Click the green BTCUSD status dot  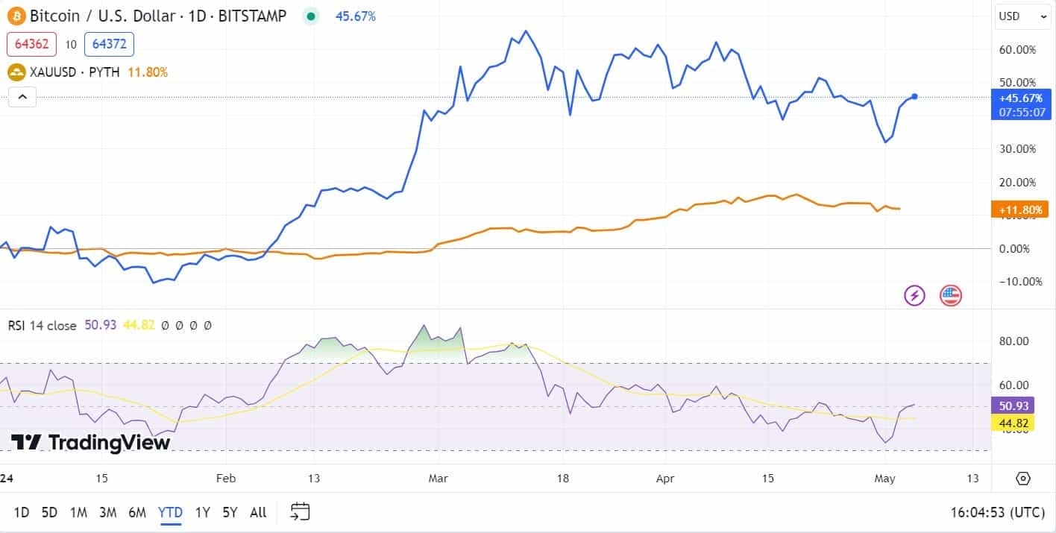(x=310, y=16)
